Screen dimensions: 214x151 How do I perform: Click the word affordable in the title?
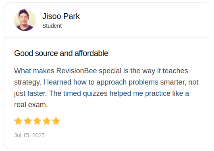(x=91, y=53)
